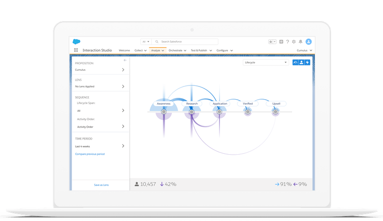The width and height of the screenshot is (383, 221).
Task: Click the people icon beside 10,457
Action: 137,184
